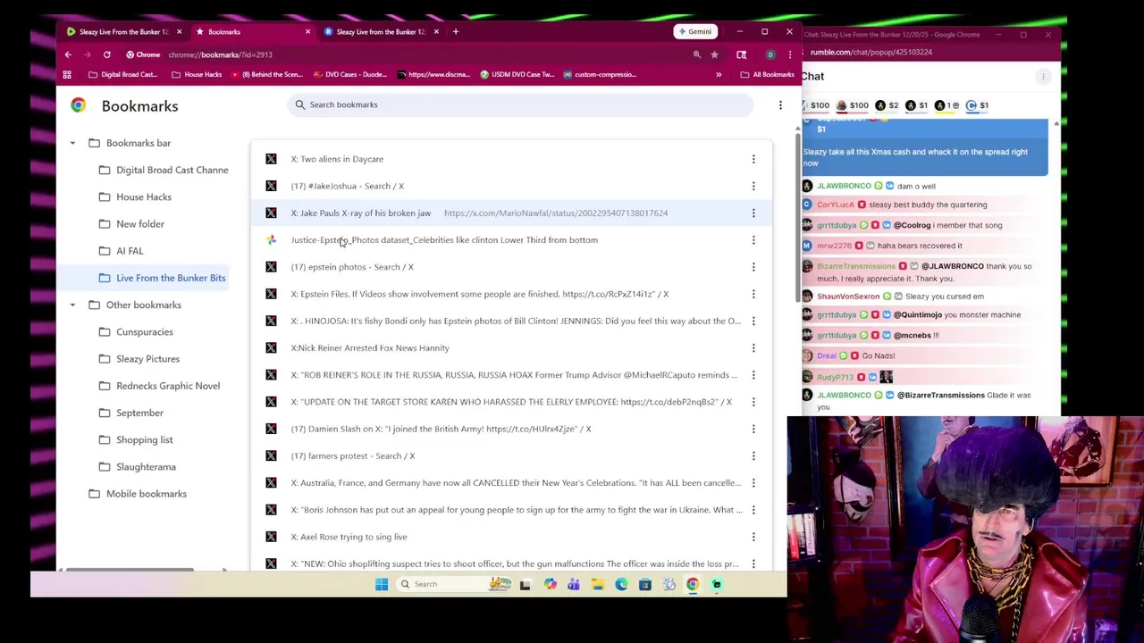The height and width of the screenshot is (643, 1144).
Task: Open more actions for #JakeJoshua Search bookmark
Action: 753,186
